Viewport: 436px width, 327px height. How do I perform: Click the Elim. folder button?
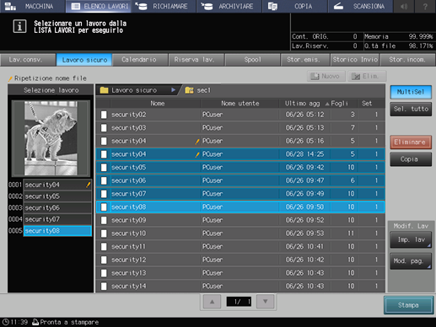pyautogui.click(x=367, y=76)
